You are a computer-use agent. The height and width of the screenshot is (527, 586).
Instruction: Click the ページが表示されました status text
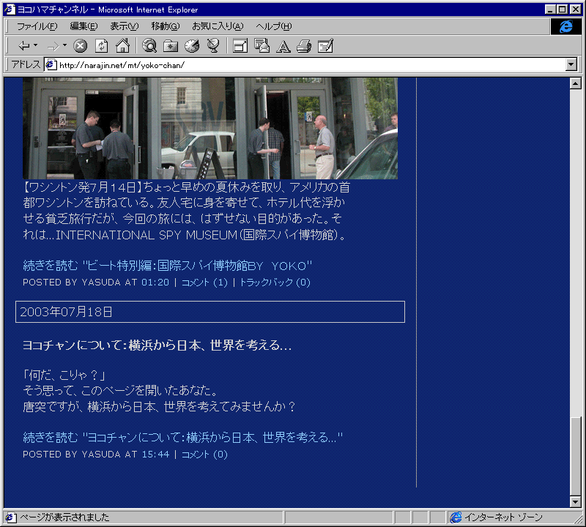64,517
